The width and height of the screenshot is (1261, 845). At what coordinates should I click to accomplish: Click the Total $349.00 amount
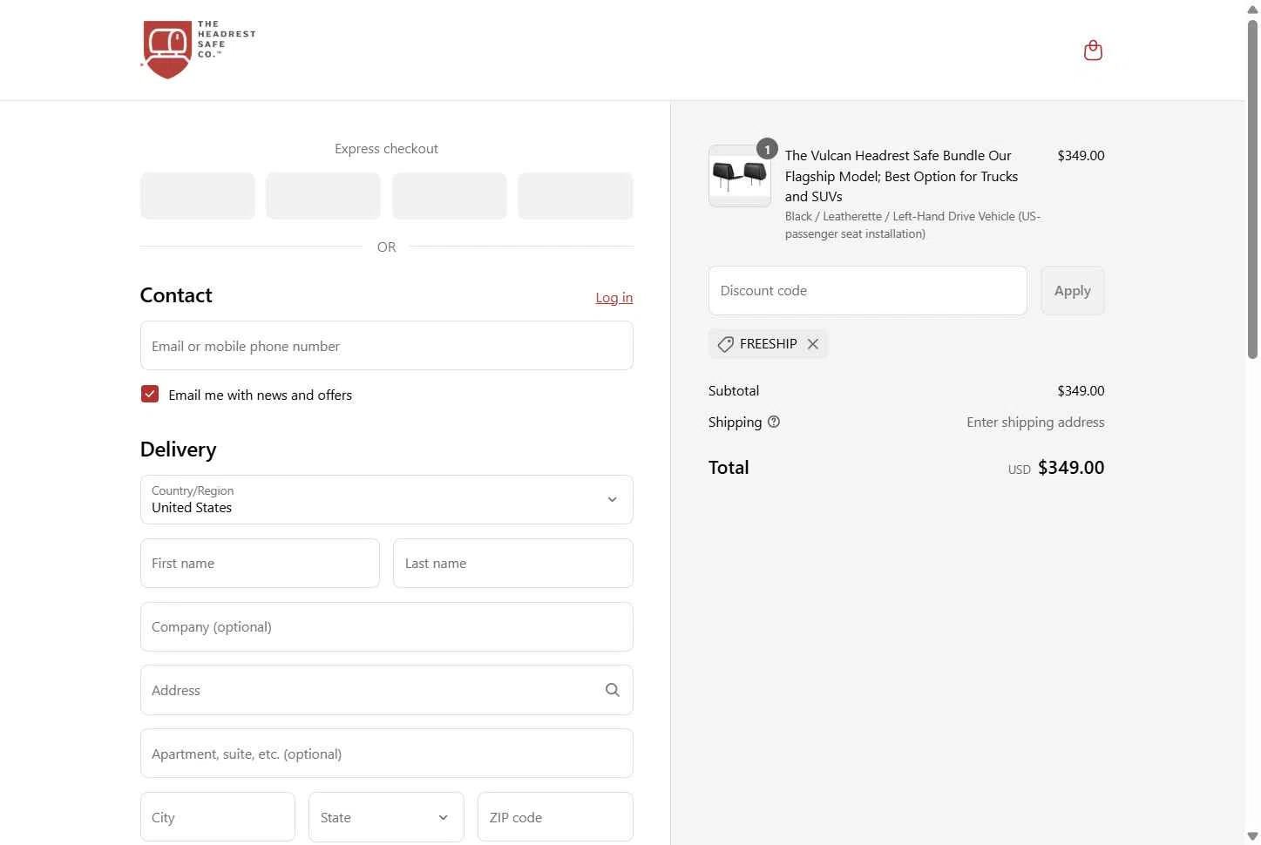[x=1071, y=468]
